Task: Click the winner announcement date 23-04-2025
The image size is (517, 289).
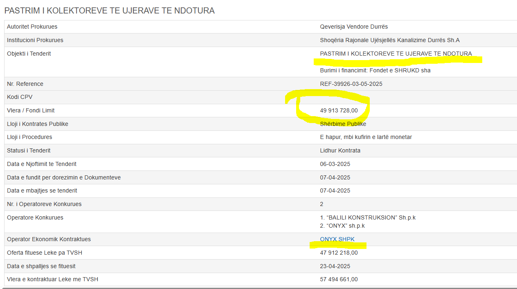Action: coord(335,266)
